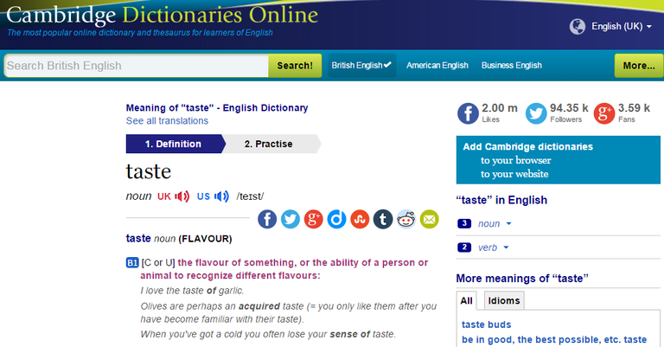The image size is (664, 347).
Task: Click the acquired taste example sentence
Action: [289, 312]
